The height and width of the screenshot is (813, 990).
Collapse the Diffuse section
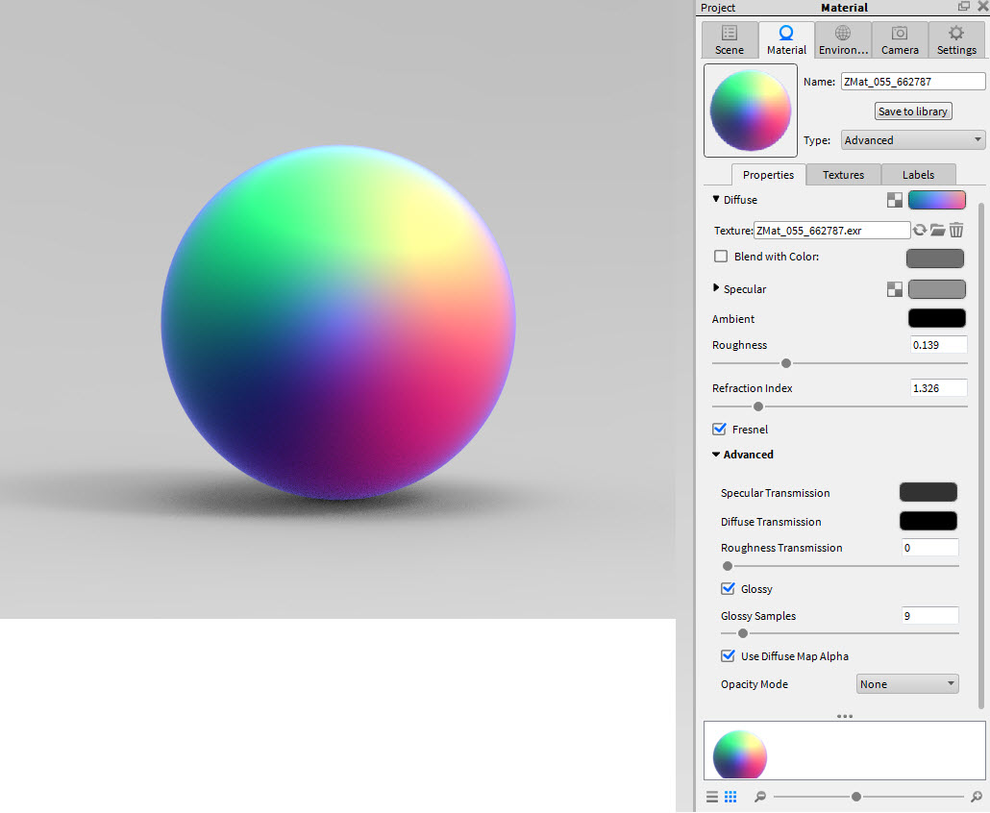pyautogui.click(x=716, y=200)
